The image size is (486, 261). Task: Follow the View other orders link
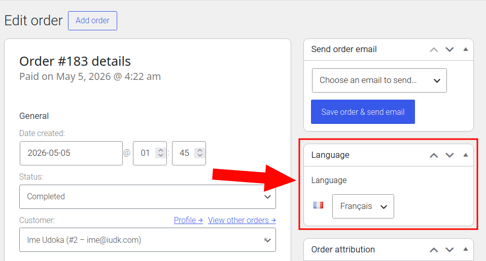[242, 220]
